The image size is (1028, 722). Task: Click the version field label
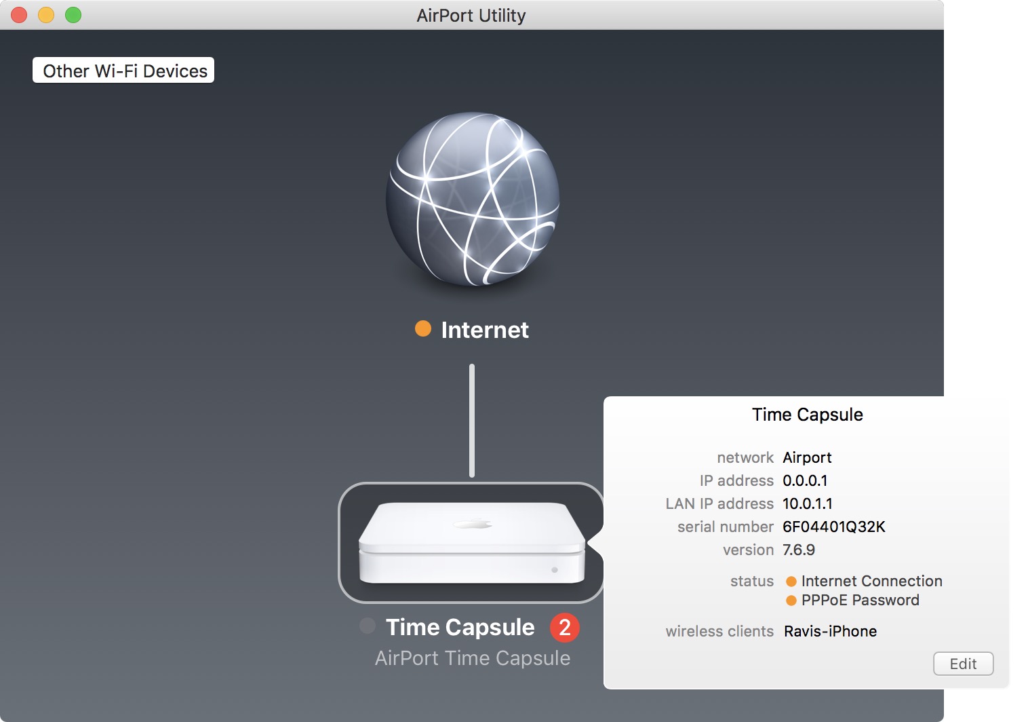tap(749, 550)
